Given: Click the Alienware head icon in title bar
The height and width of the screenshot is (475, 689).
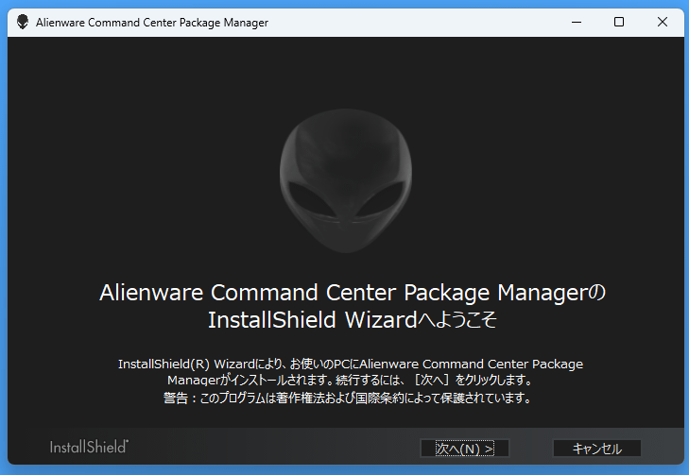Looking at the screenshot, I should click(23, 22).
